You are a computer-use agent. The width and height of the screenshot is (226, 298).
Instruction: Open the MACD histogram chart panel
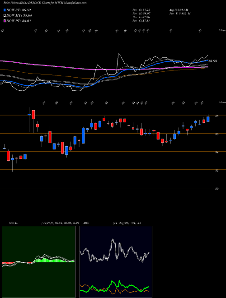[x=38, y=262]
